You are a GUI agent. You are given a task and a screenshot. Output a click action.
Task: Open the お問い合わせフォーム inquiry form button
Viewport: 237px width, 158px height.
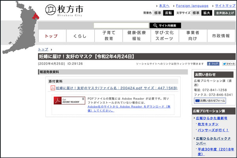click(x=210, y=101)
